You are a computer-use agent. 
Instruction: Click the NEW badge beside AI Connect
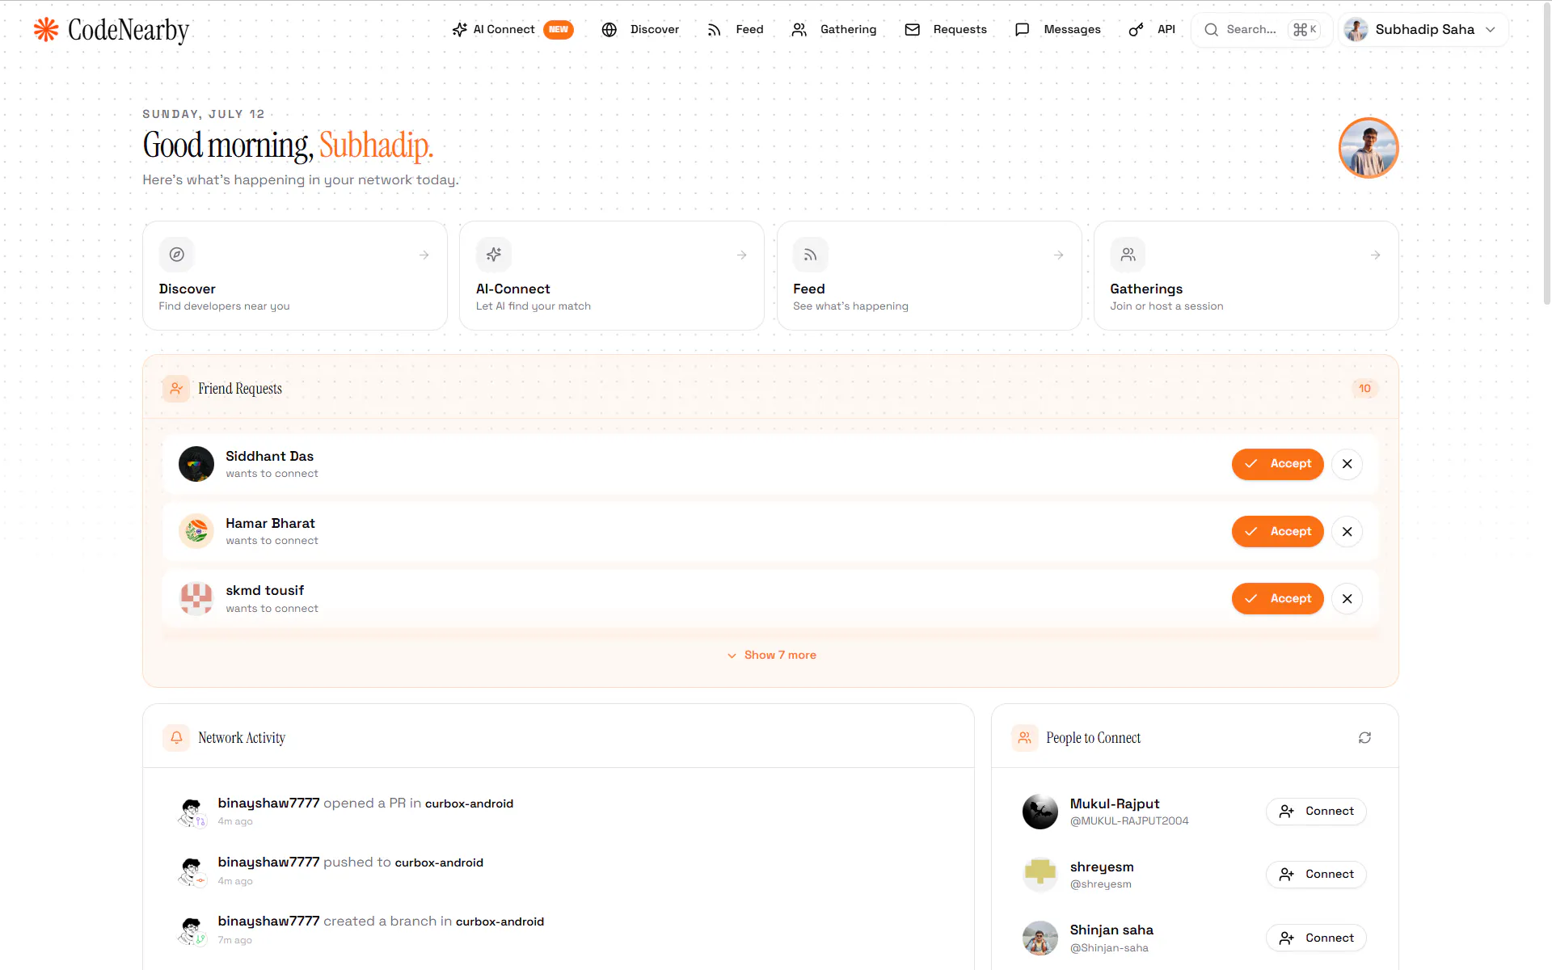point(559,30)
